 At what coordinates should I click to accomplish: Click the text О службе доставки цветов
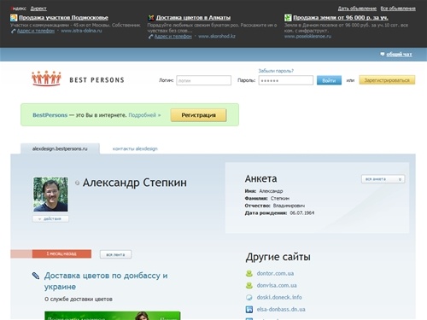[79, 300]
